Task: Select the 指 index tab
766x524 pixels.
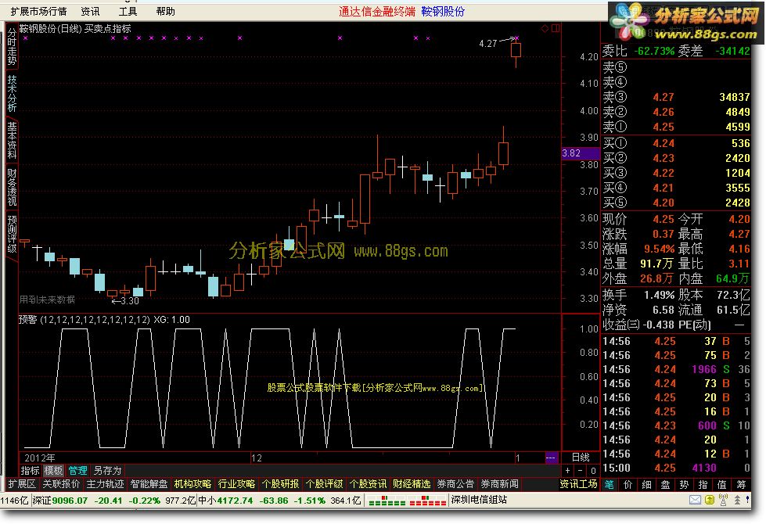Action: (703, 484)
